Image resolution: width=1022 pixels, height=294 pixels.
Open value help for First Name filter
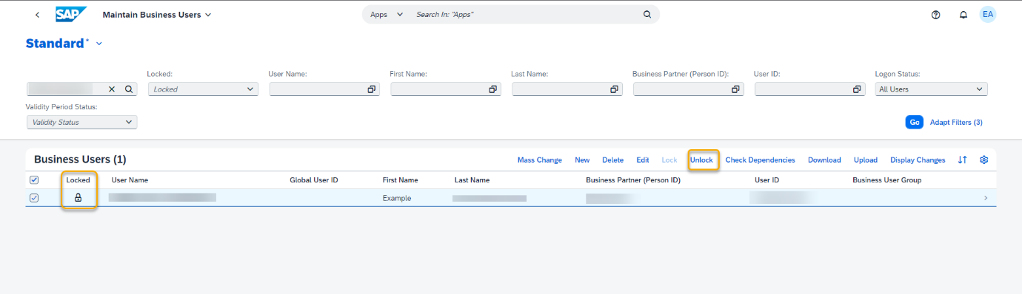492,89
